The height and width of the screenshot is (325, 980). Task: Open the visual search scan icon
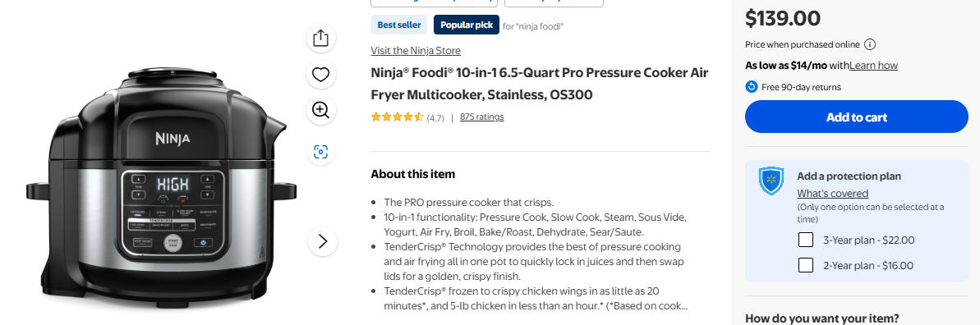tap(320, 151)
